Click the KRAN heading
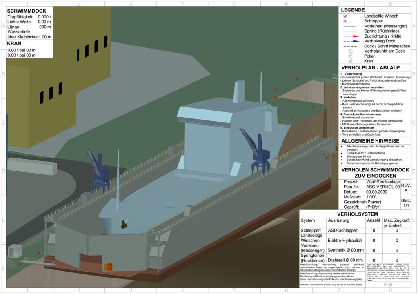The image size is (418, 294). pyautogui.click(x=14, y=43)
